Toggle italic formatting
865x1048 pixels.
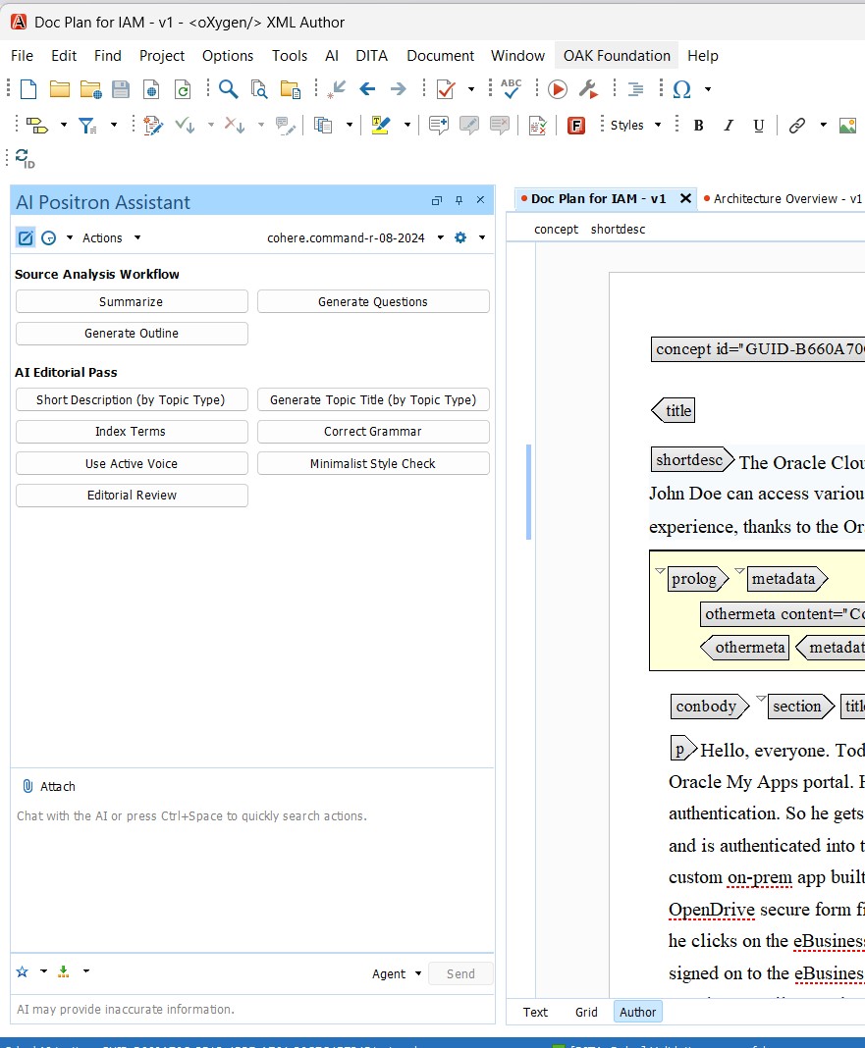click(727, 126)
